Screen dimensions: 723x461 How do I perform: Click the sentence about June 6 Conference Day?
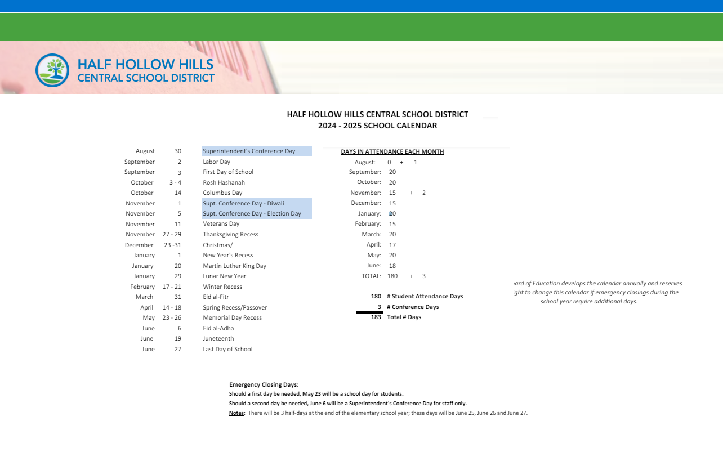coord(348,404)
